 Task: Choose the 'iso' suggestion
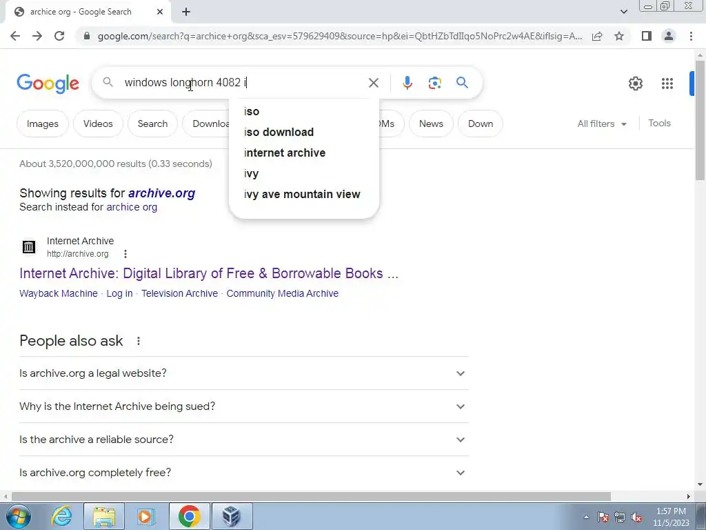pos(304,111)
